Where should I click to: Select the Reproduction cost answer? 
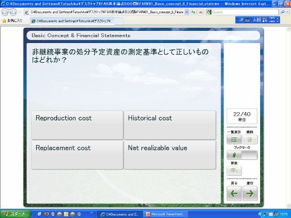tap(77, 125)
